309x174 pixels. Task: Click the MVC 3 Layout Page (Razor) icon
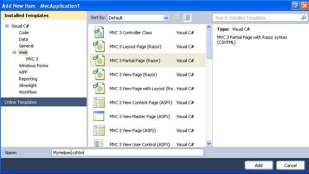pyautogui.click(x=98, y=47)
